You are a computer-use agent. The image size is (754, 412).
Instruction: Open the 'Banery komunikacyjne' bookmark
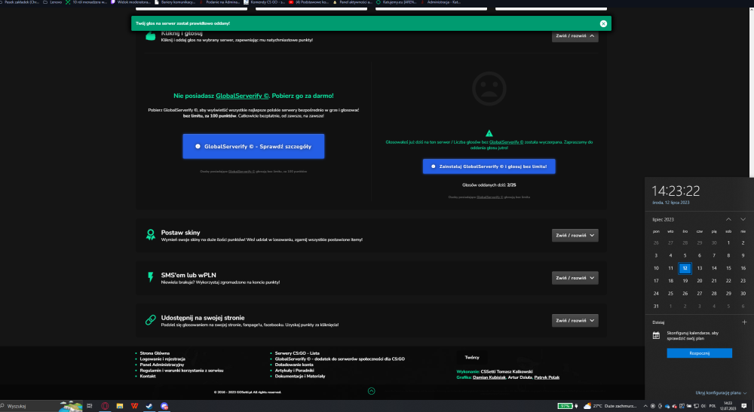tap(175, 2)
